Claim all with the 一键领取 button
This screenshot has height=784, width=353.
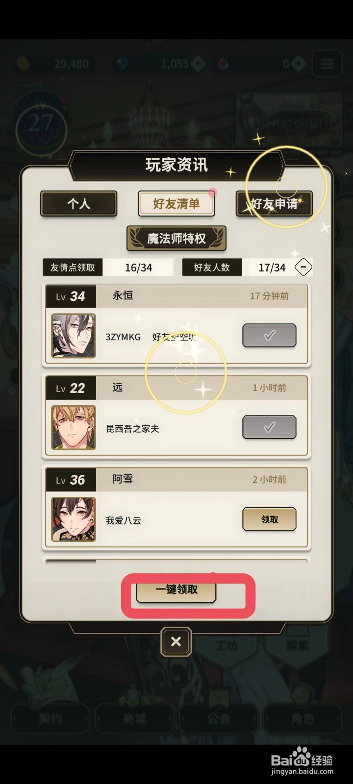click(176, 590)
